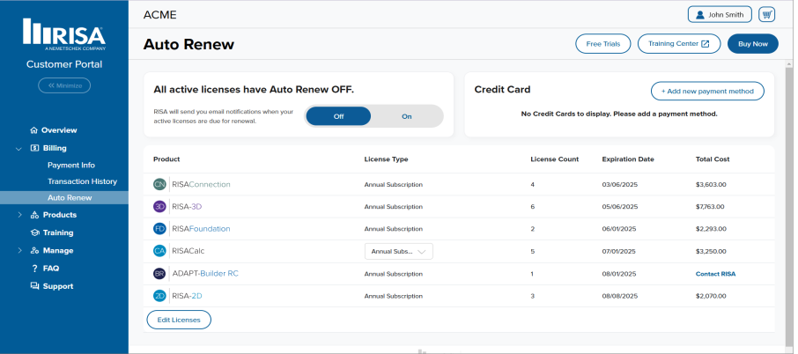
Task: Open Transaction History
Action: [x=83, y=181]
